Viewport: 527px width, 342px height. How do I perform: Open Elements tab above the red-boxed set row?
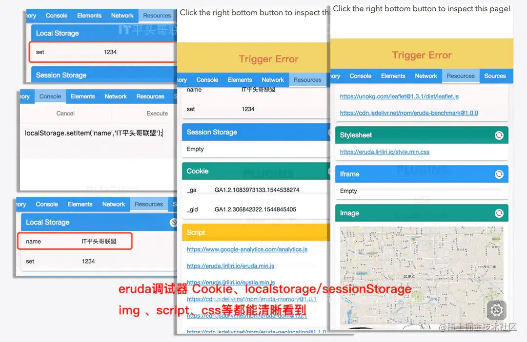click(89, 16)
